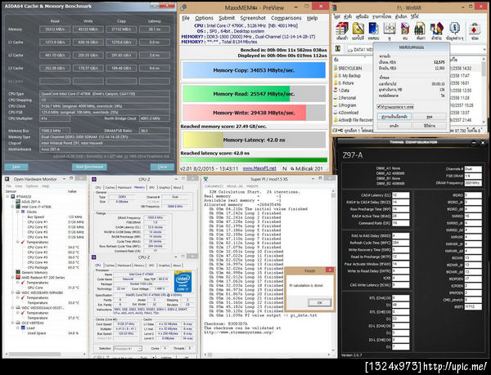The image size is (491, 375).
Task: Click the Test archive icon in WinRAR
Action: [372, 29]
